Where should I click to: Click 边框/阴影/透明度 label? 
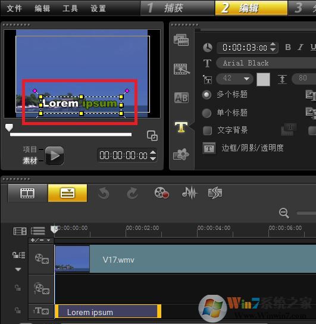click(x=253, y=148)
